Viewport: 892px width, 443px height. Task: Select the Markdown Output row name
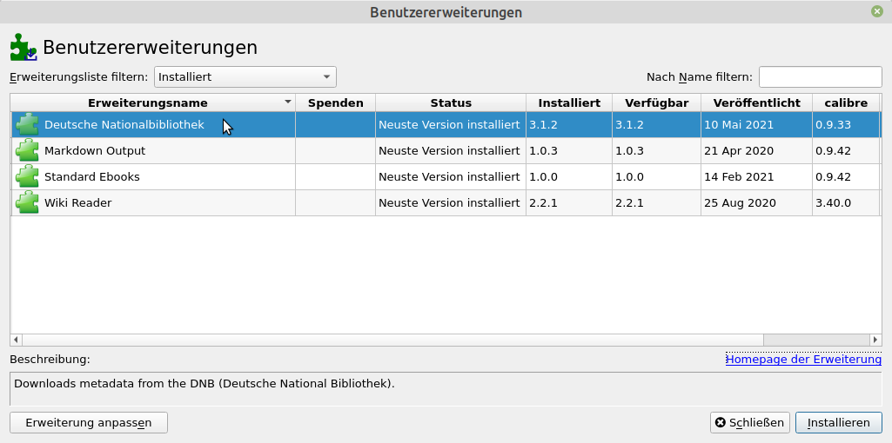[95, 150]
